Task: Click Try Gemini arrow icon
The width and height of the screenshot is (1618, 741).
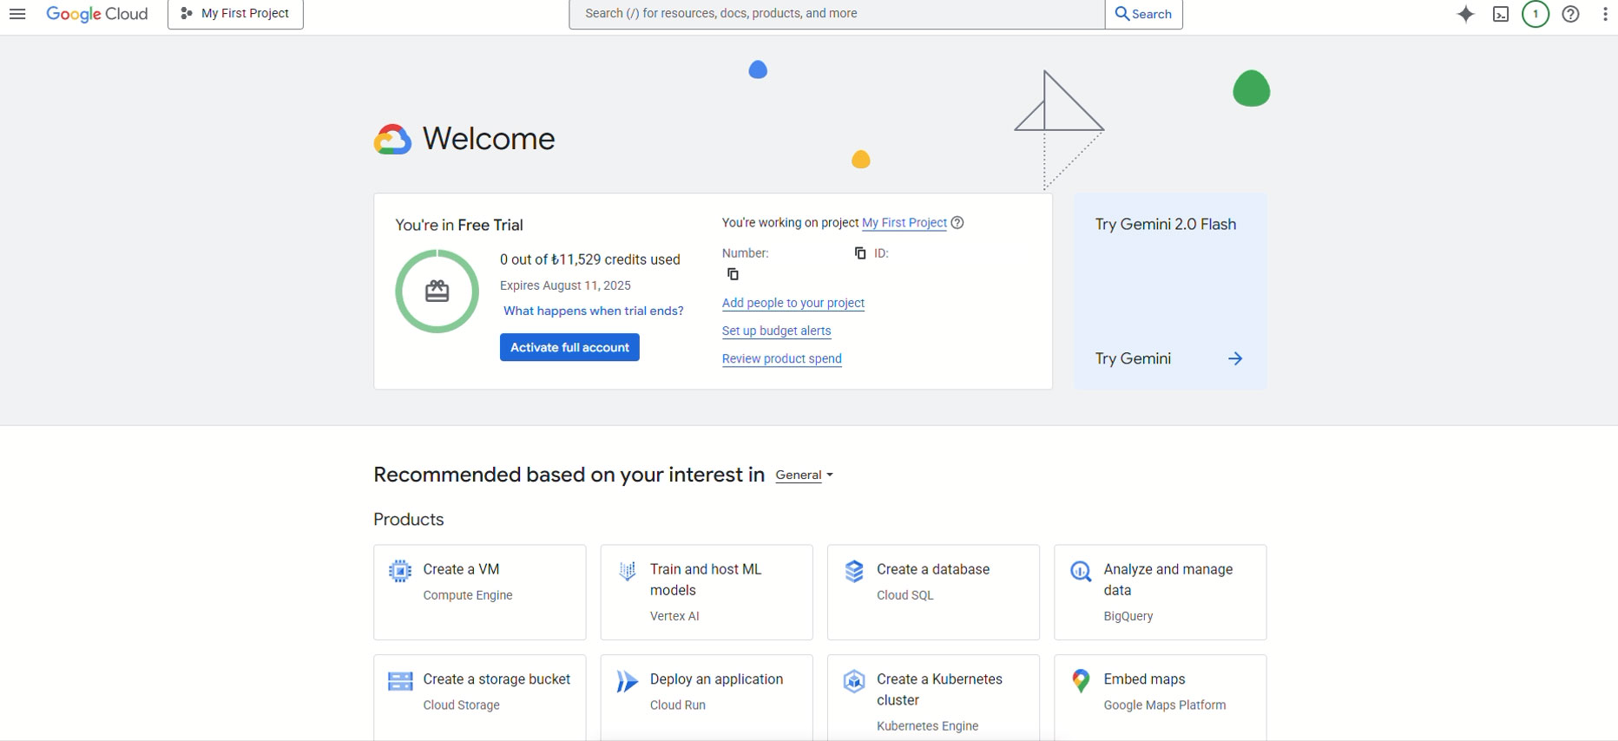Action: 1235,358
